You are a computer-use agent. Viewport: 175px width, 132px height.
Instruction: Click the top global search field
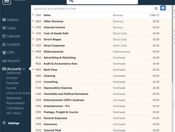[102, 2]
